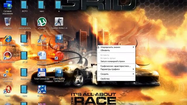The height and width of the screenshot is (105, 187).
Task: Expand the Параметры графики submenu
Action: click(x=116, y=69)
